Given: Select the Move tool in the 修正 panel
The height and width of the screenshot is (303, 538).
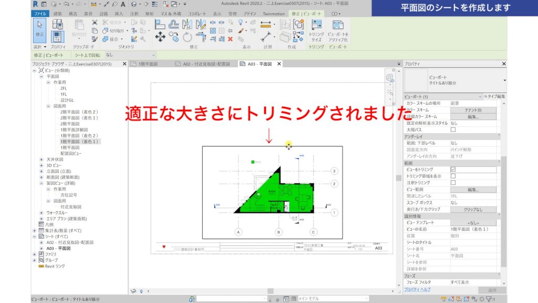Looking at the screenshot, I should [x=160, y=36].
